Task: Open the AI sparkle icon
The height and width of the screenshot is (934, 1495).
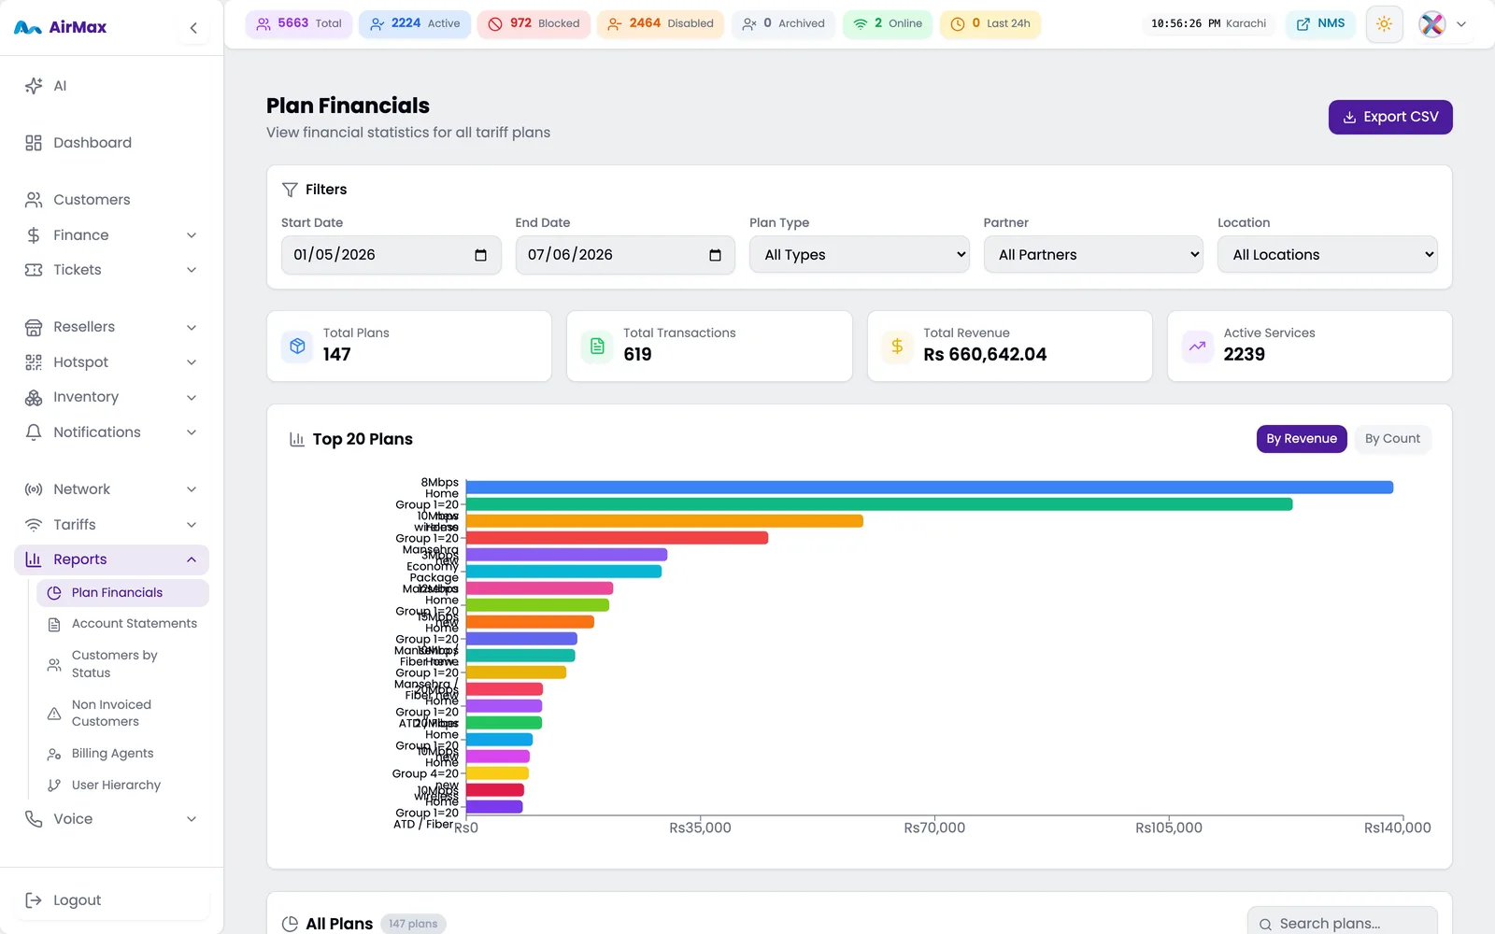Action: (34, 86)
